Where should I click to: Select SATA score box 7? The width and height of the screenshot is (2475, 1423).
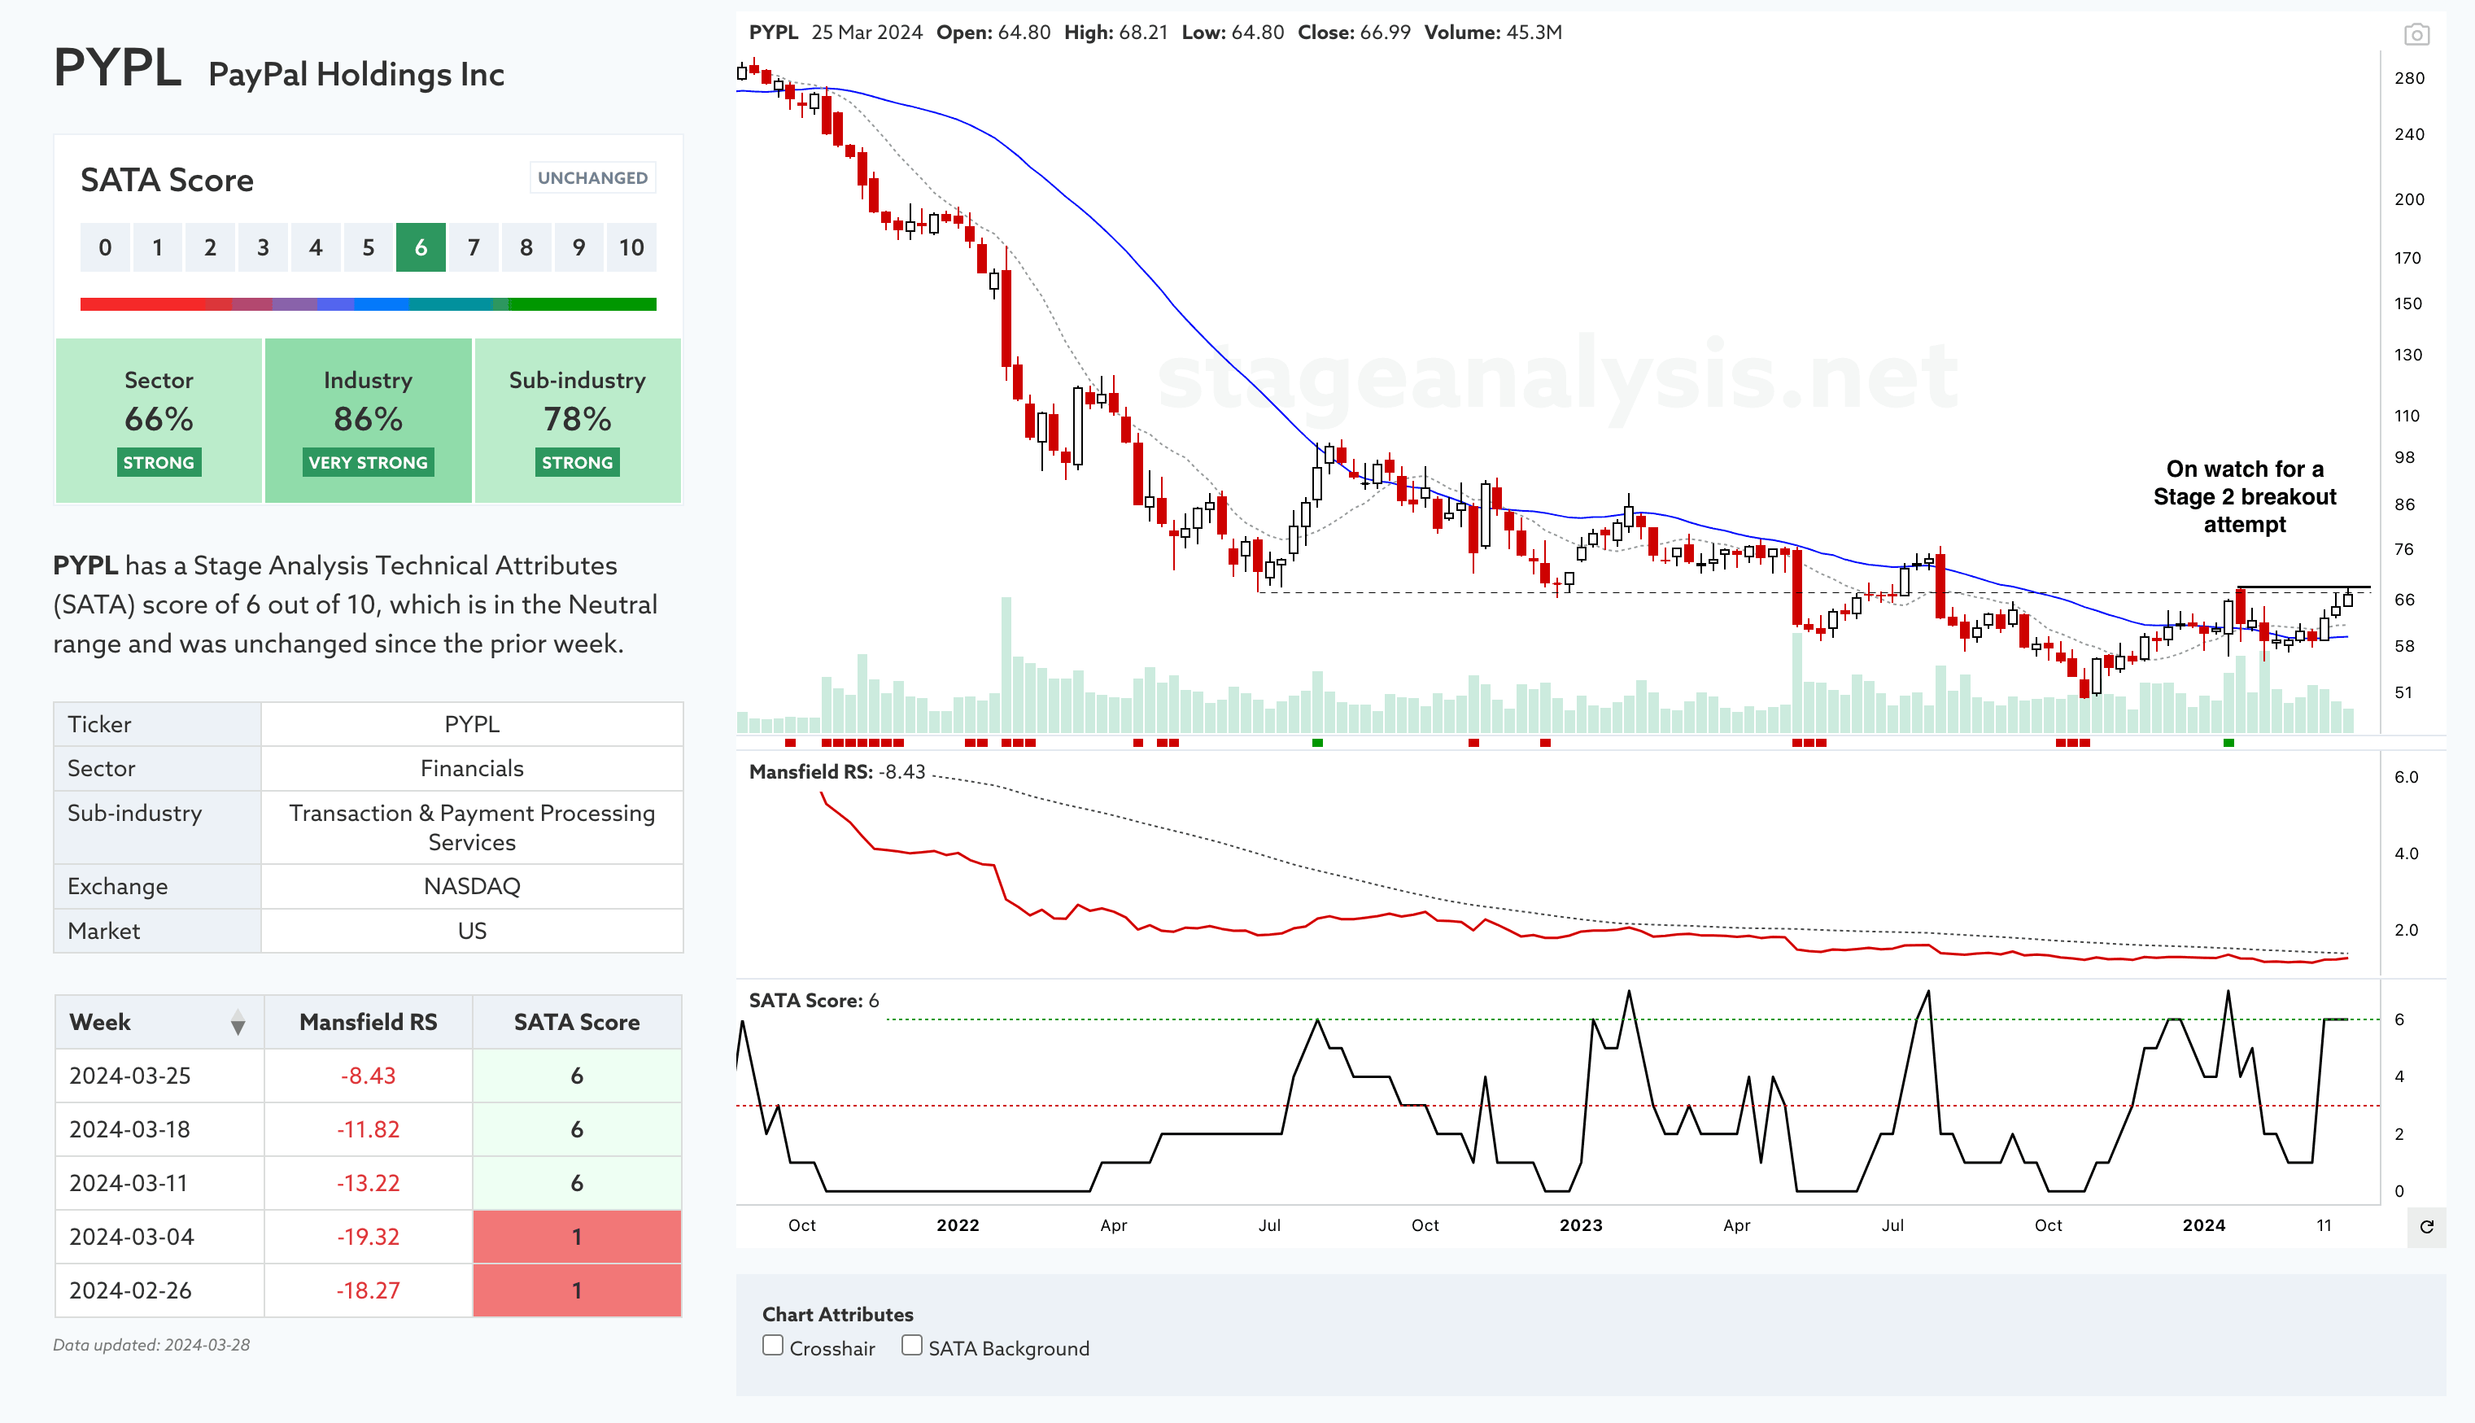(474, 247)
